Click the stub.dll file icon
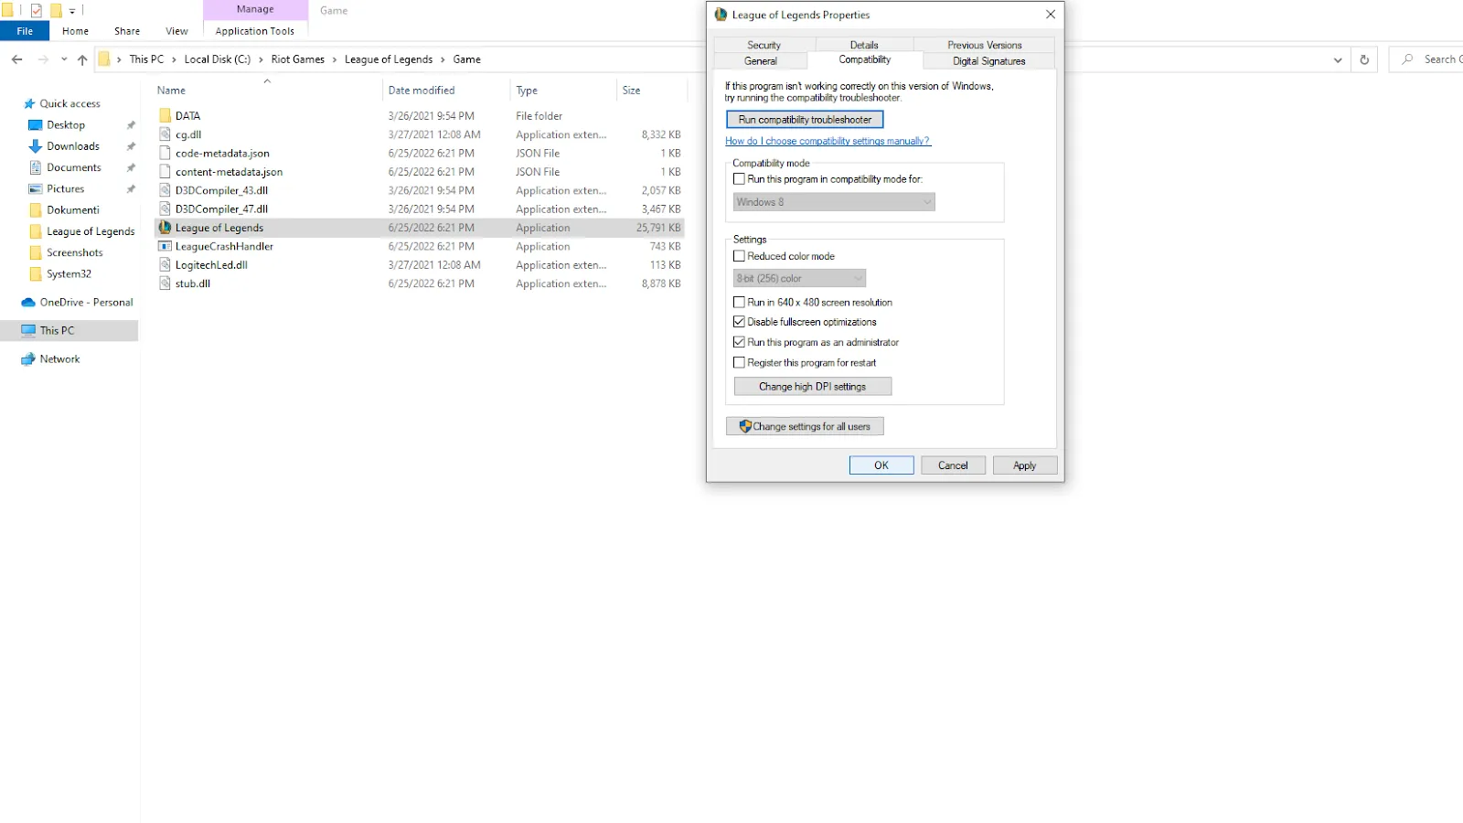1463x823 pixels. (x=165, y=283)
